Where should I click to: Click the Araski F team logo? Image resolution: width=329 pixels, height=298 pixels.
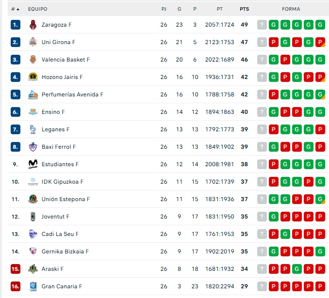[x=33, y=269]
